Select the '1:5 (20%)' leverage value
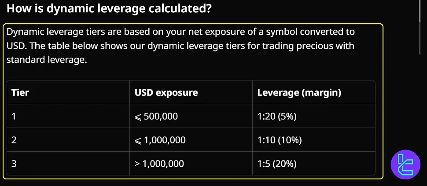 coord(277,164)
